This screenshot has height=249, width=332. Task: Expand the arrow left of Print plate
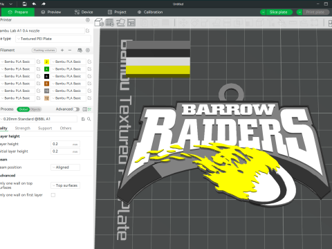pos(299,12)
